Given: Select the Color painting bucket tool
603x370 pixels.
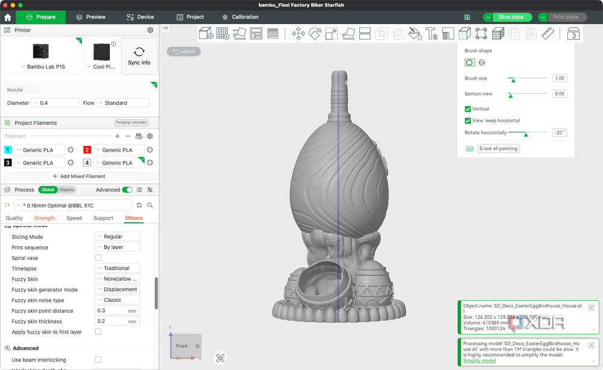Looking at the screenshot, I should coord(415,33).
